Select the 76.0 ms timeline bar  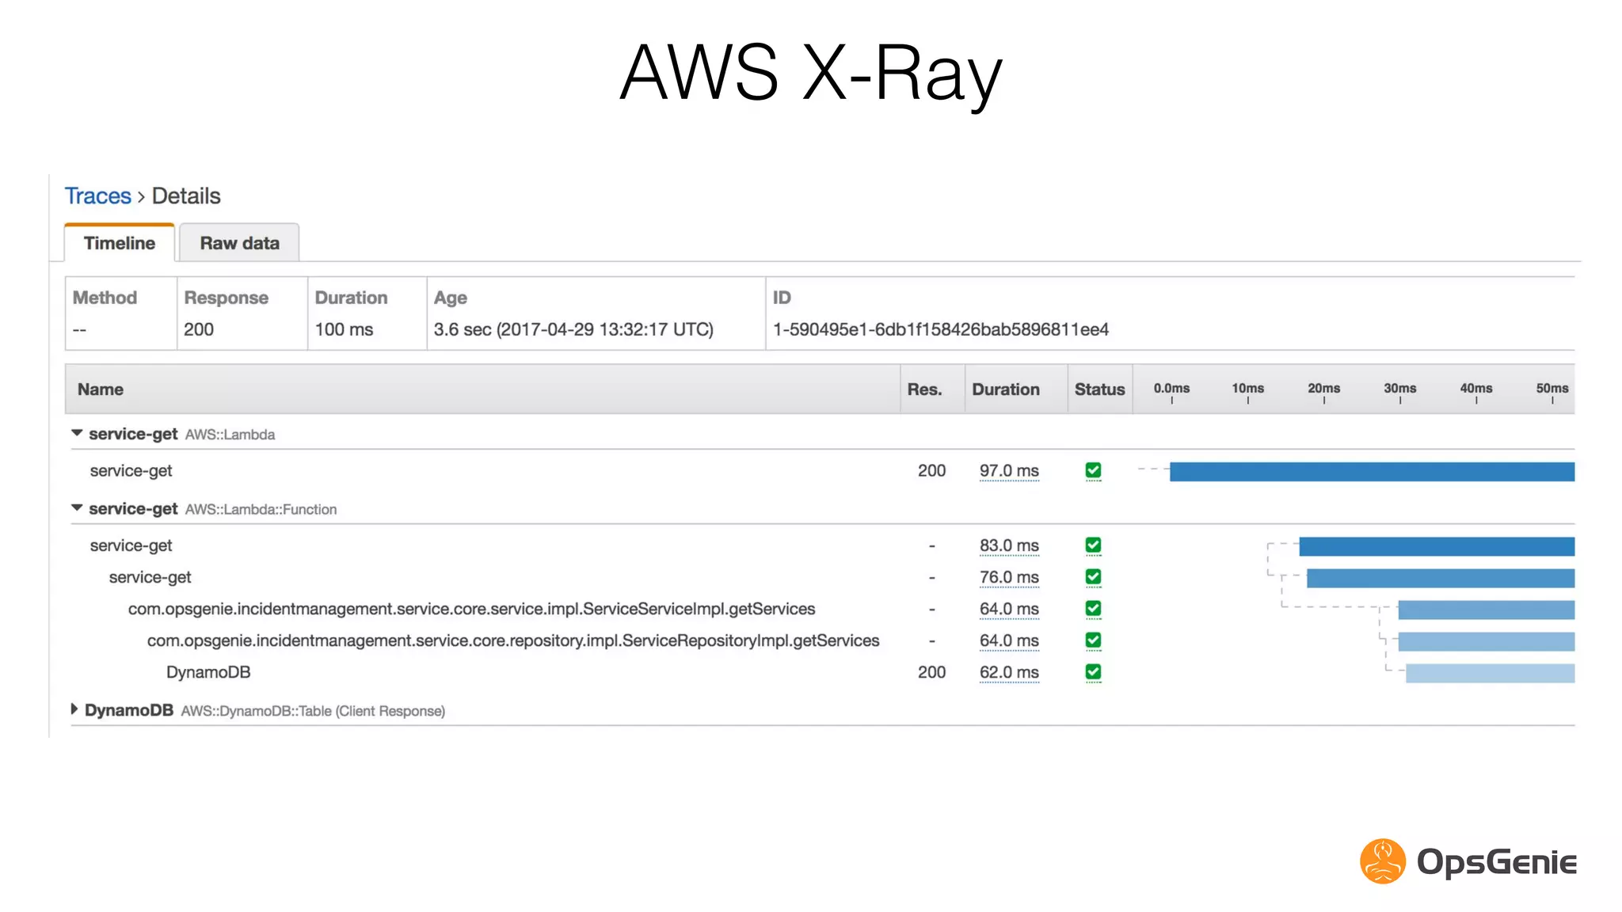(1441, 578)
